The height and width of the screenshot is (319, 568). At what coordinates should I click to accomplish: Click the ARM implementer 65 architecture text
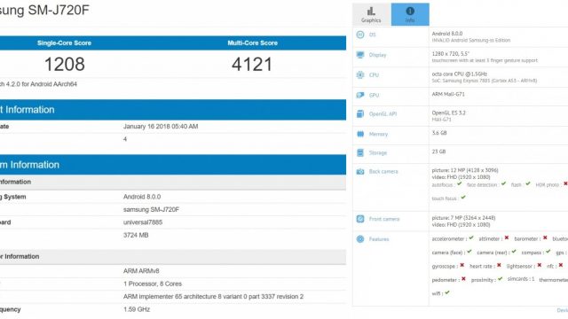pyautogui.click(x=213, y=297)
